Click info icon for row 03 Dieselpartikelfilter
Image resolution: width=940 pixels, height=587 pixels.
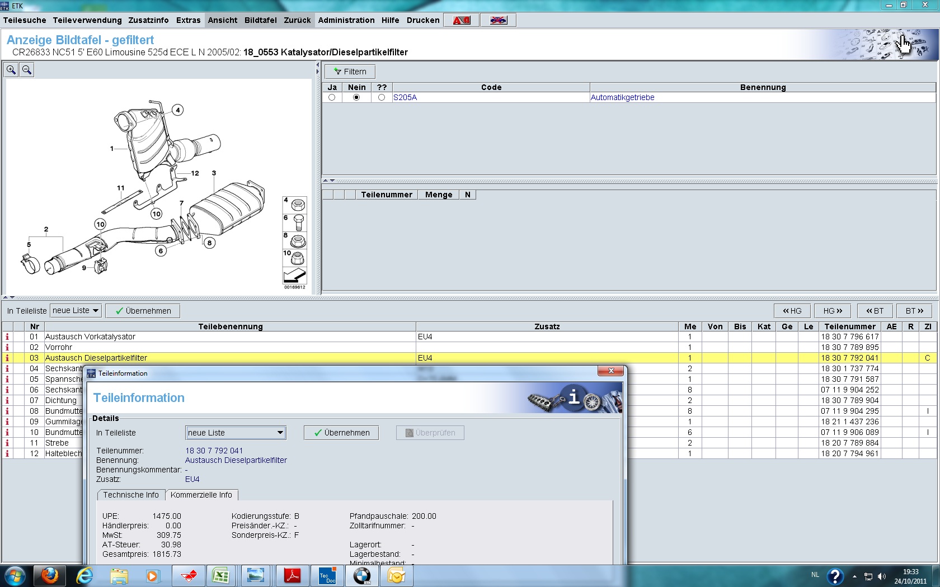(7, 358)
